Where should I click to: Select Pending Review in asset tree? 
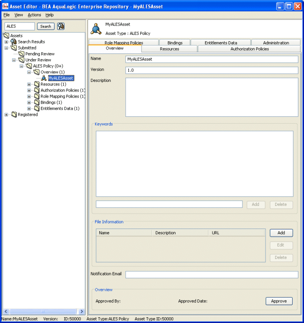coord(40,54)
